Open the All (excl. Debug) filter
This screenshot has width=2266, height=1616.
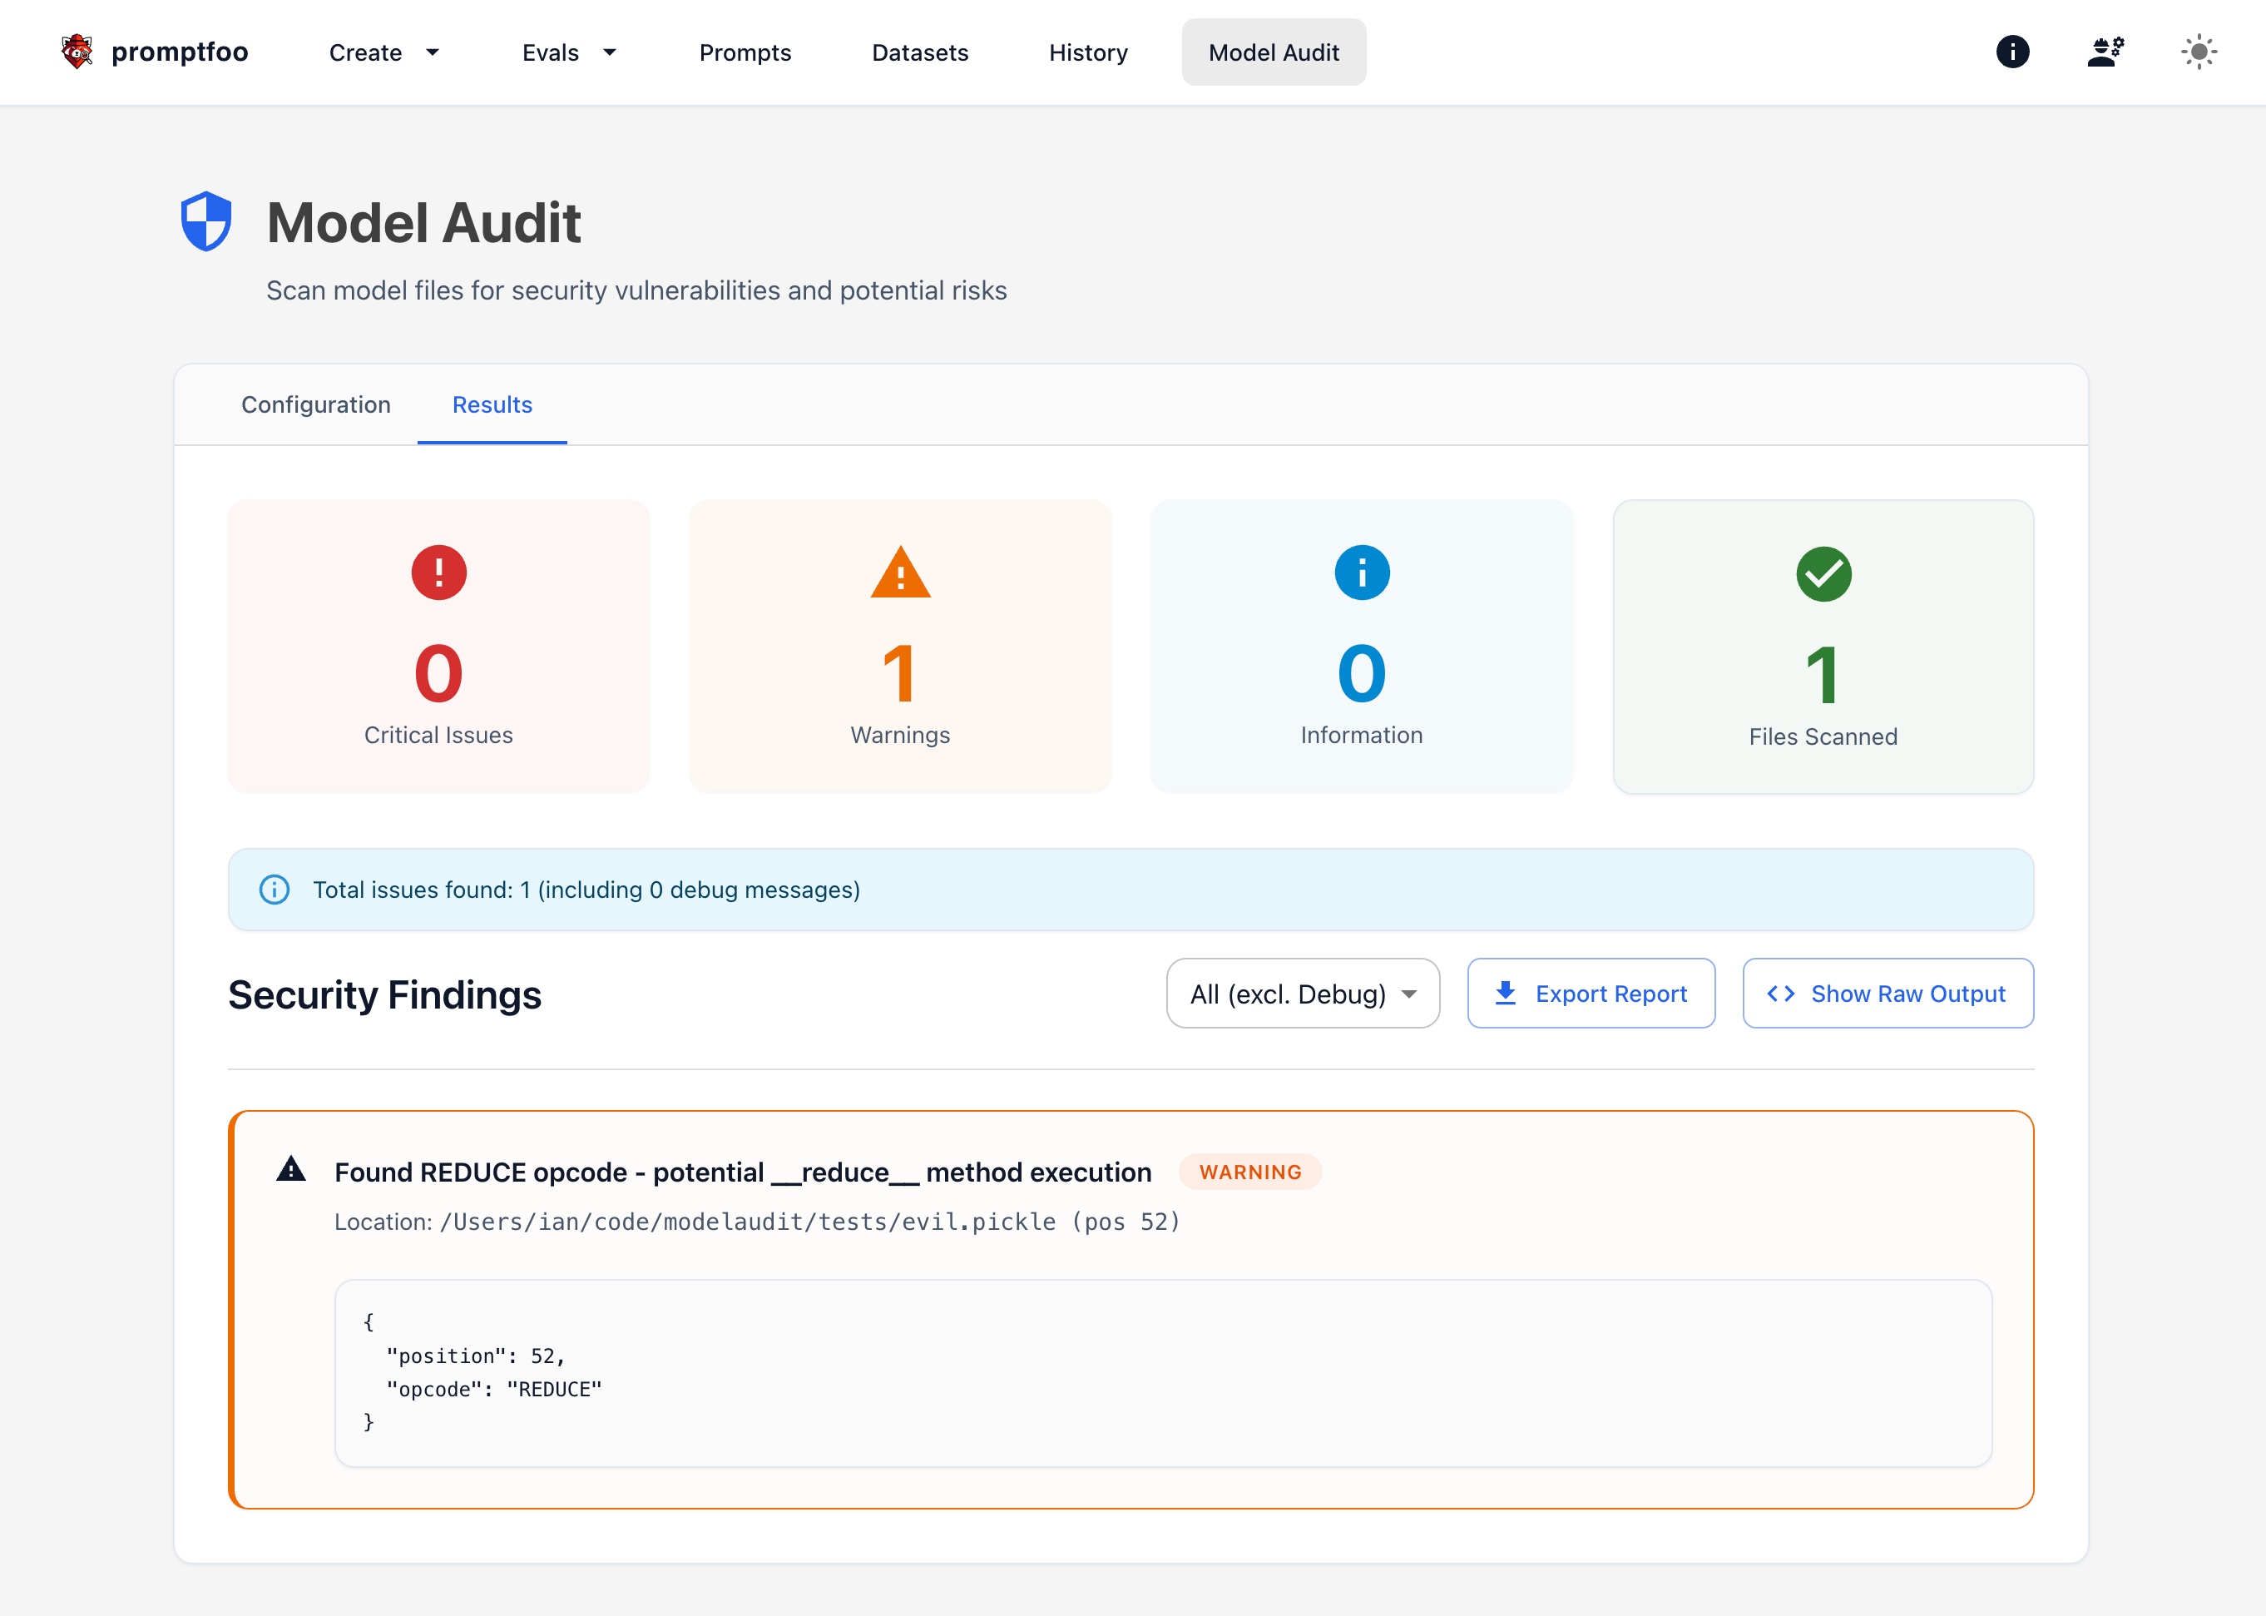1302,993
